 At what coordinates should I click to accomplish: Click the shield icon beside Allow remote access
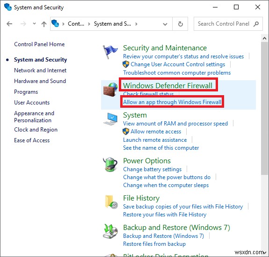126,132
